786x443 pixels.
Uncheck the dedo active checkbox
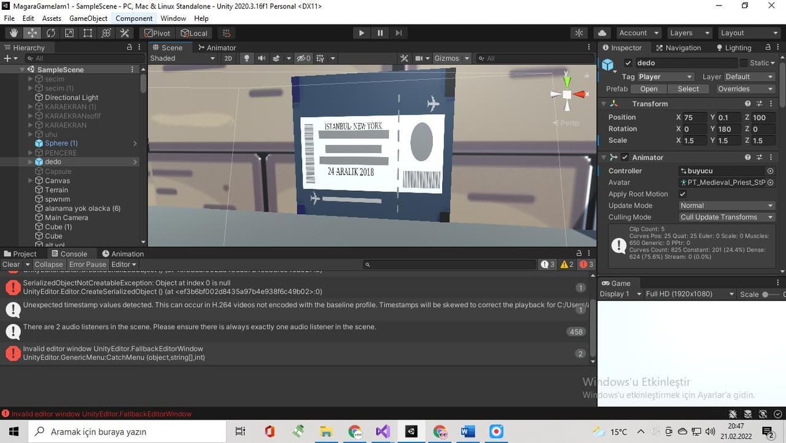tap(628, 63)
